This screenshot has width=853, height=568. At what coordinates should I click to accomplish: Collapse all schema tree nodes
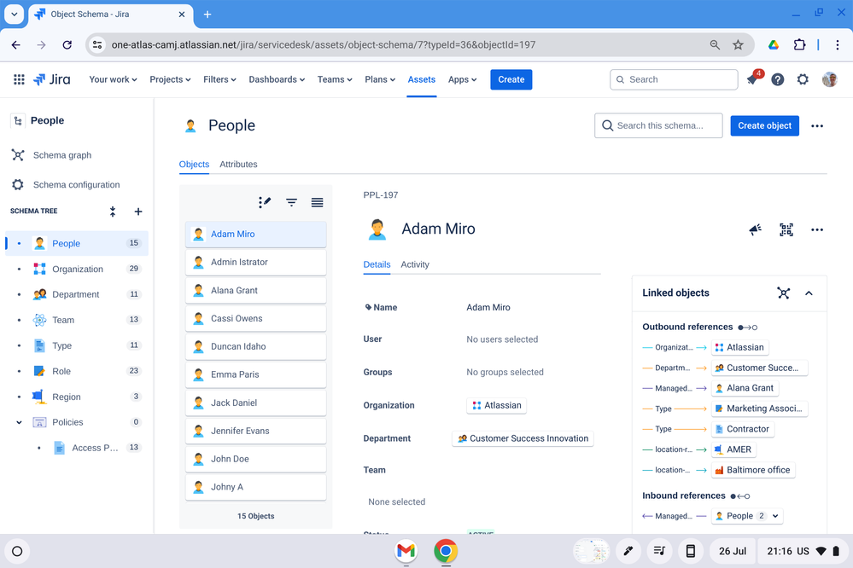(x=113, y=212)
